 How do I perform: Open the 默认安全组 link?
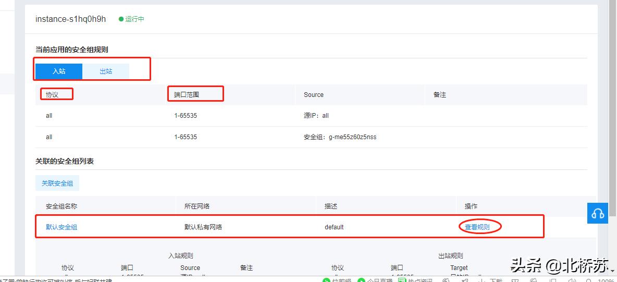61,227
